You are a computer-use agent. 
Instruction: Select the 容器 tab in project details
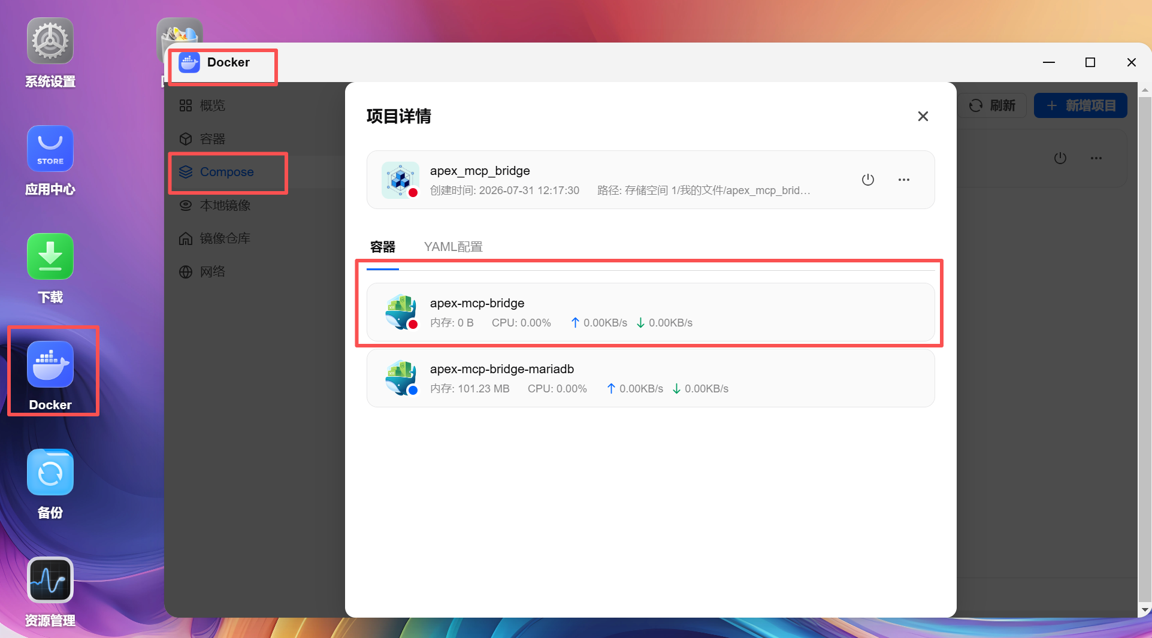click(x=383, y=247)
